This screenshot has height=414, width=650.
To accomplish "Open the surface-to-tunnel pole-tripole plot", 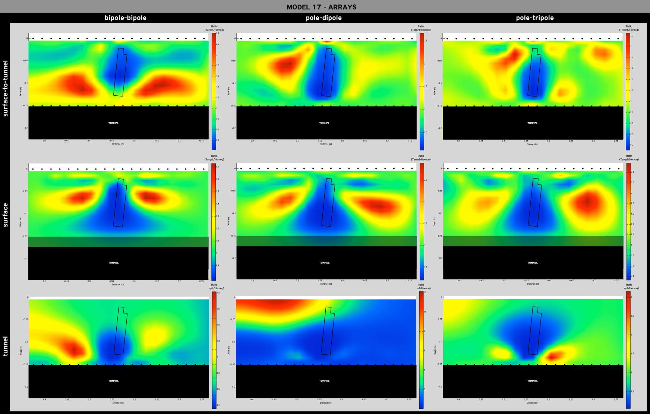I will coord(533,86).
